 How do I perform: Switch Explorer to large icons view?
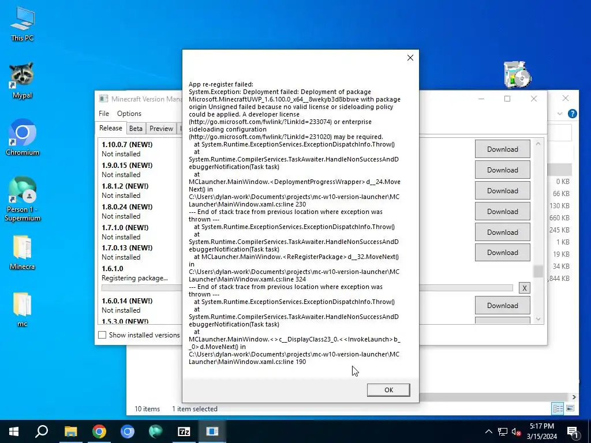pyautogui.click(x=570, y=408)
